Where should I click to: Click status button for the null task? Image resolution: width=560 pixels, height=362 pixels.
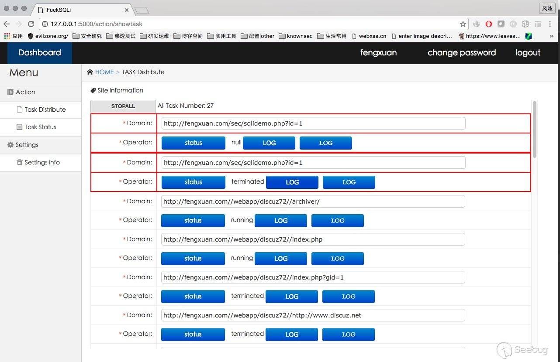click(193, 143)
